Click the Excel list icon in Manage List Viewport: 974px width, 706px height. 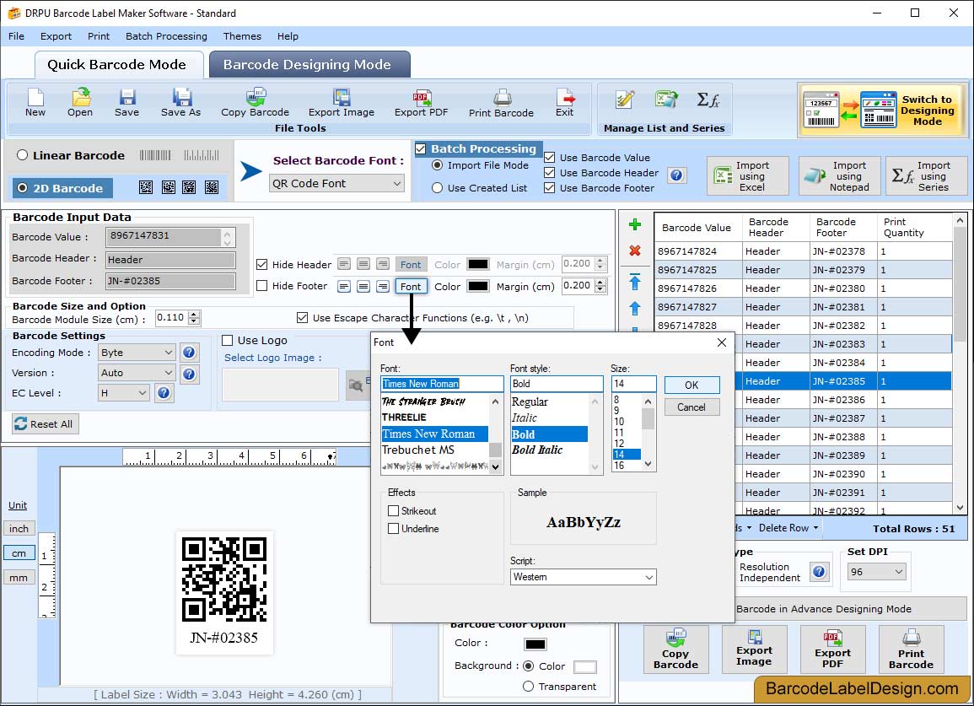[x=666, y=100]
